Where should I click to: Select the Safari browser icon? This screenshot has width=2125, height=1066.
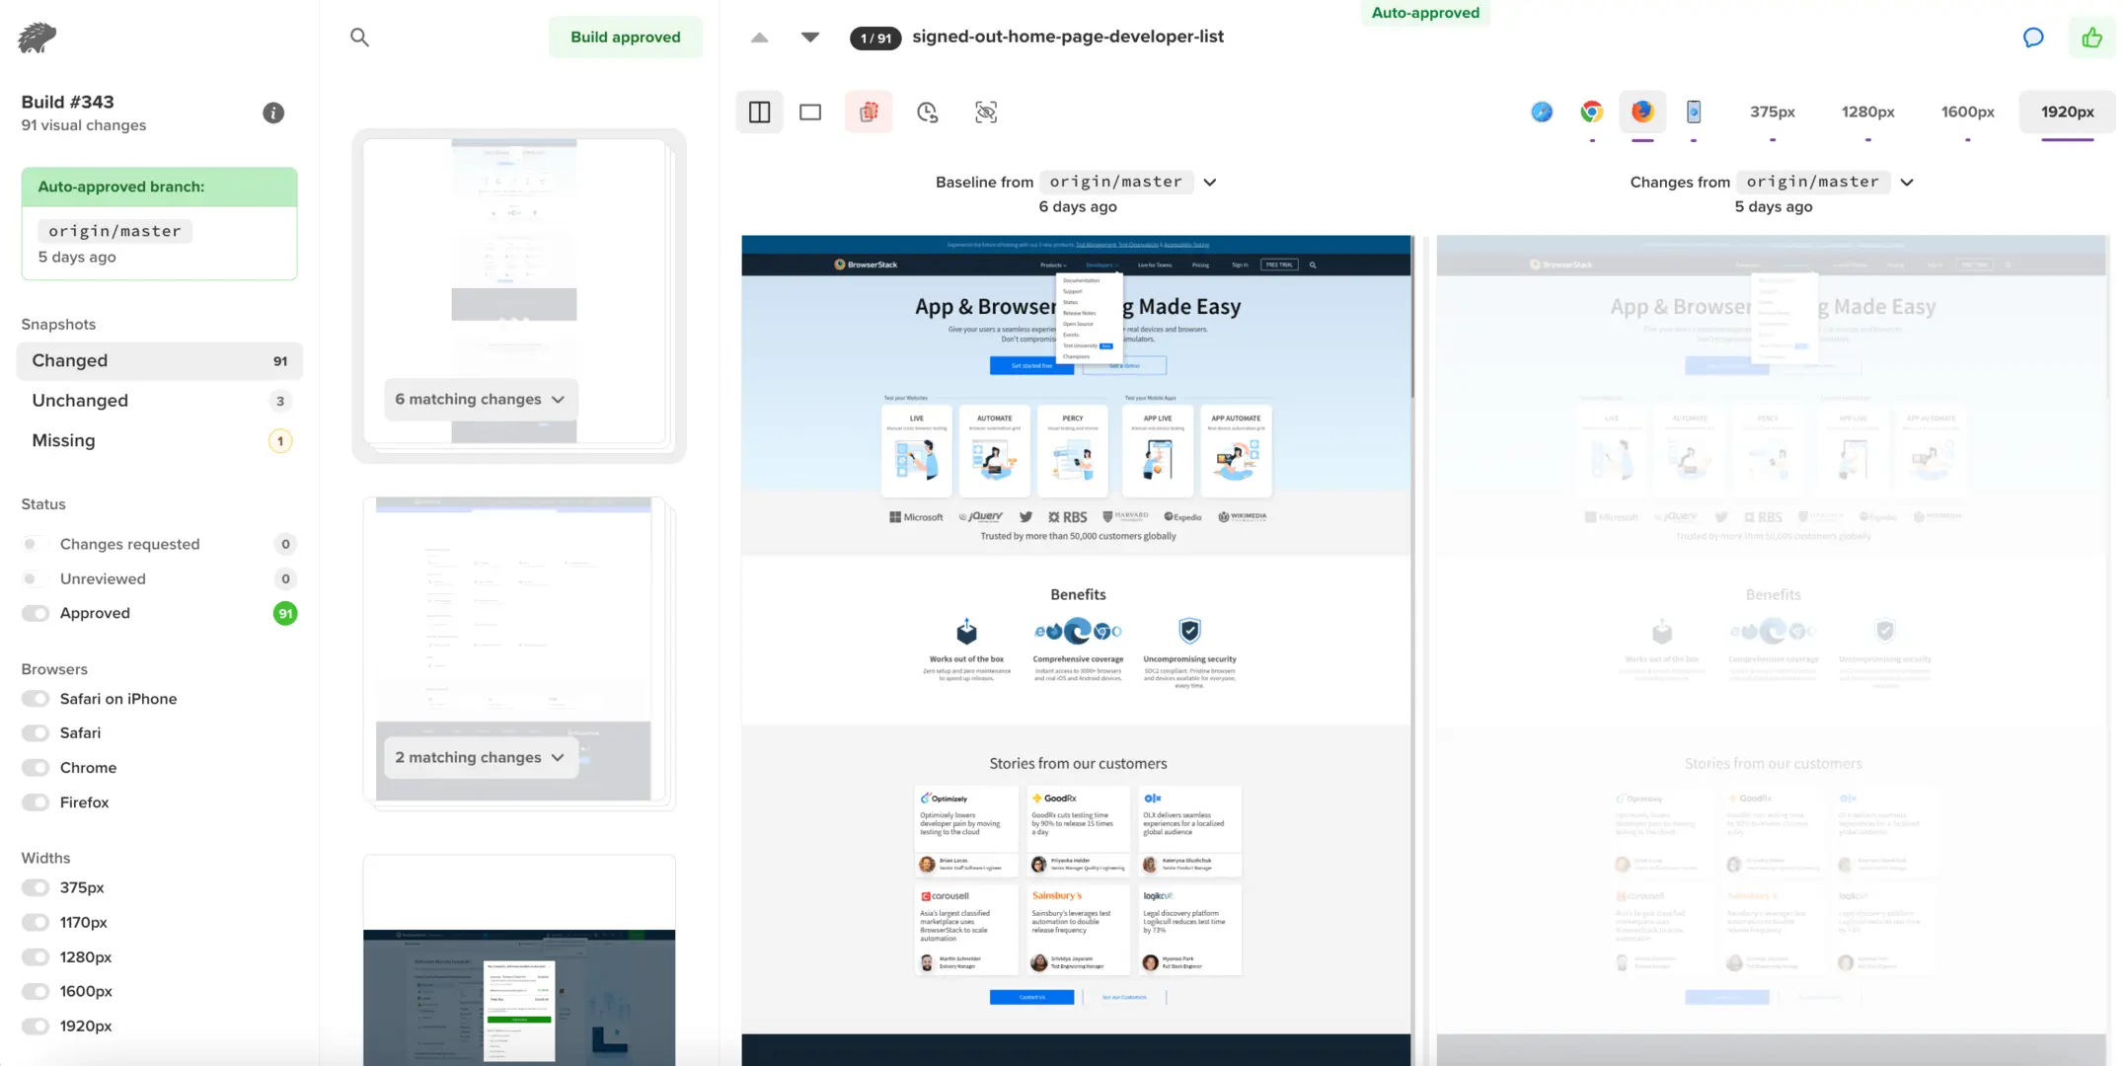1542,113
